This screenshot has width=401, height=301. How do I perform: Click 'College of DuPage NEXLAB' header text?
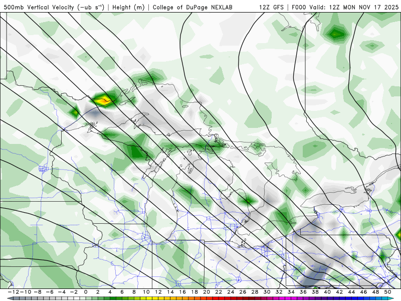(192, 7)
